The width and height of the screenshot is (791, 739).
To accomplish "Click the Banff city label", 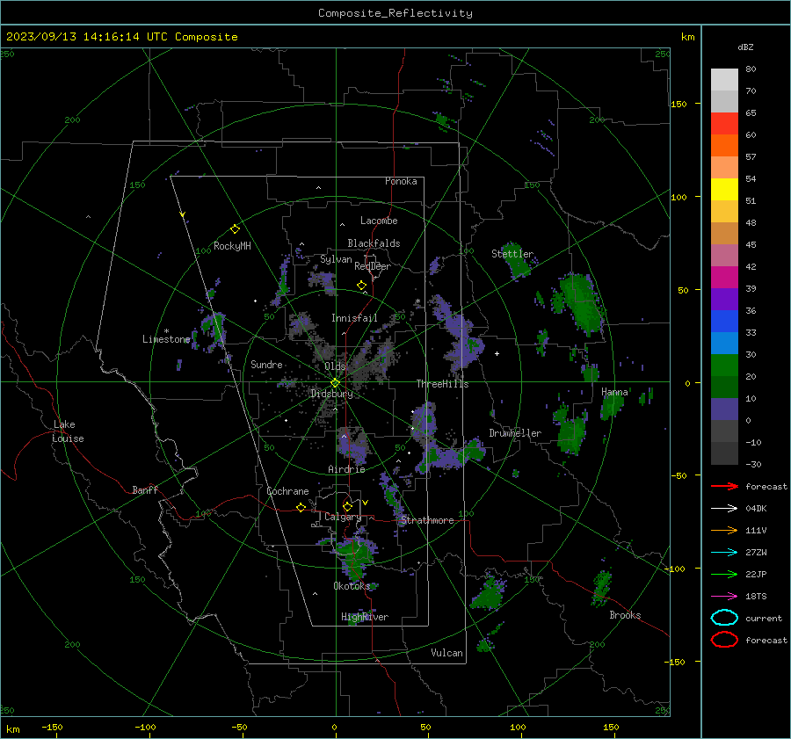I will [145, 489].
